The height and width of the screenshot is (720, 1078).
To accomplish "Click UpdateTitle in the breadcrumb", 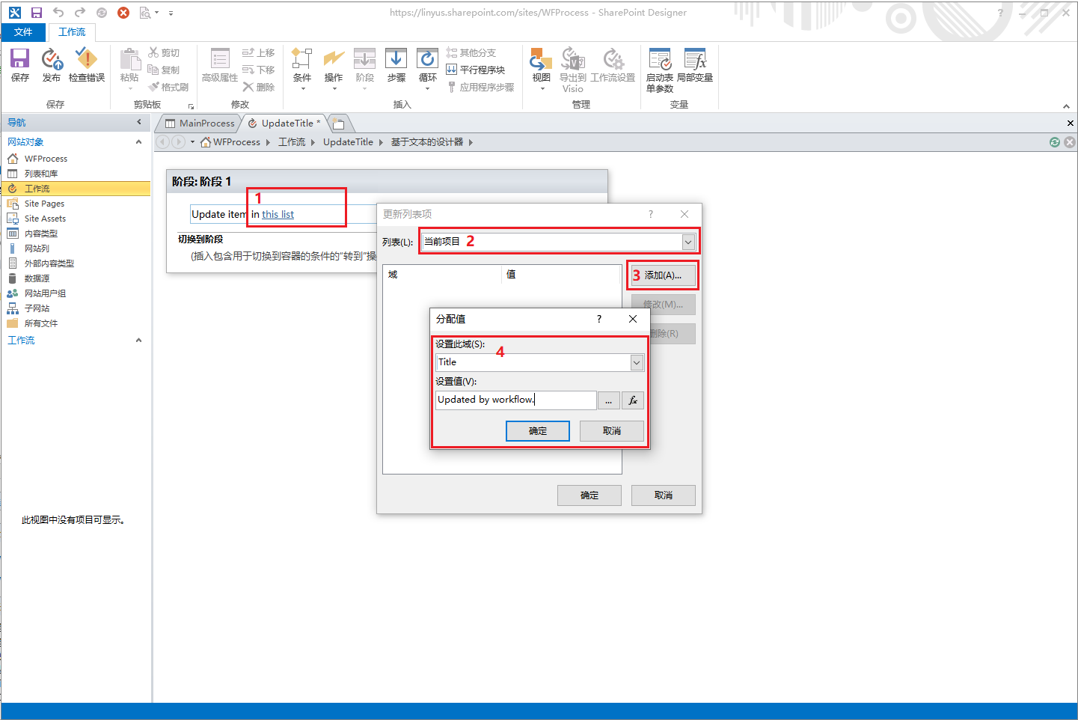I will click(348, 142).
